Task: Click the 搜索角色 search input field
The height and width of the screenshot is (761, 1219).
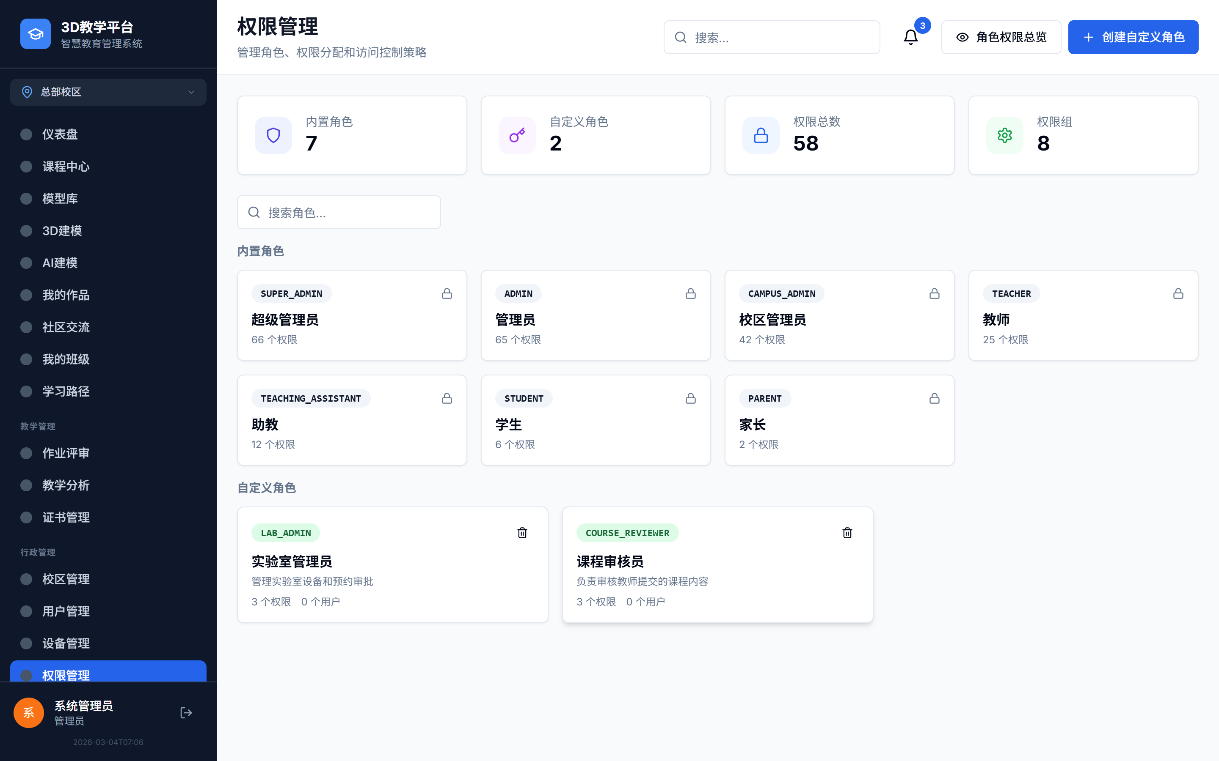Action: [x=339, y=212]
